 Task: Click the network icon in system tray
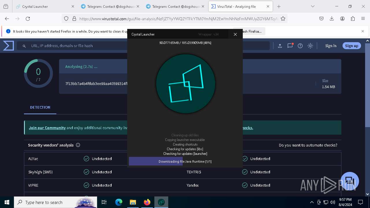pos(326,202)
